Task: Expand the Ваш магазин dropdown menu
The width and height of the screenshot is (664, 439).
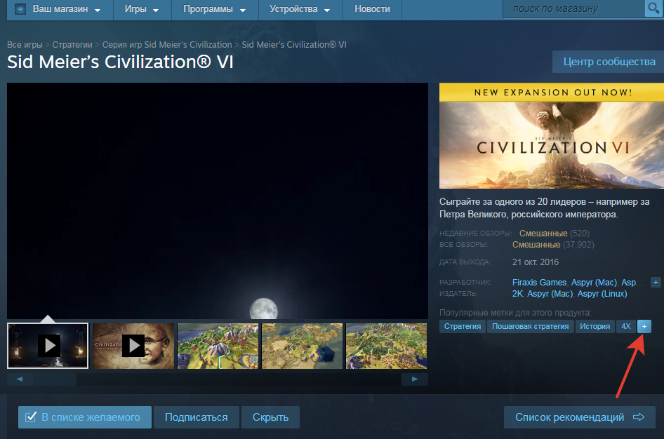Action: click(66, 9)
